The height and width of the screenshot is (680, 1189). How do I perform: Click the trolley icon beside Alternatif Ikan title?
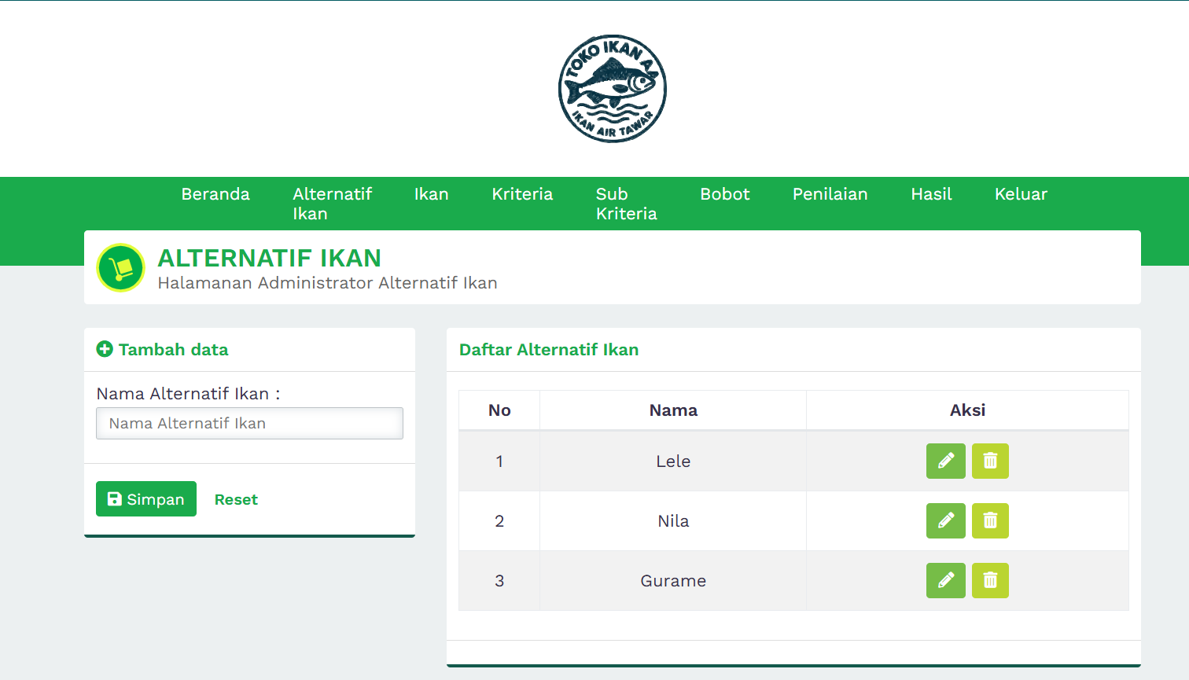point(120,268)
